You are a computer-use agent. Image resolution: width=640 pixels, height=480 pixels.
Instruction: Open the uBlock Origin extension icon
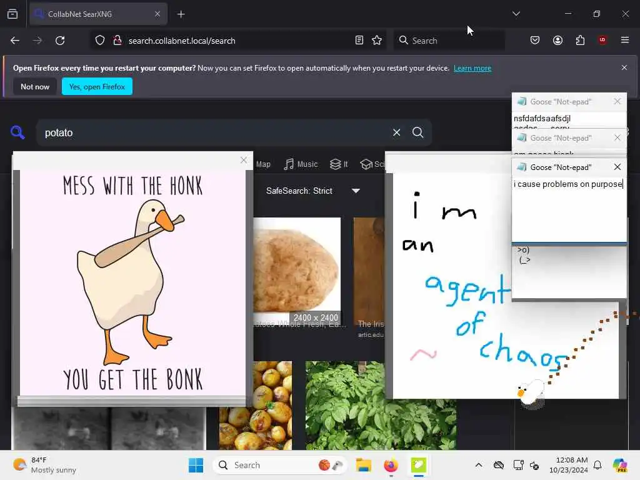602,41
